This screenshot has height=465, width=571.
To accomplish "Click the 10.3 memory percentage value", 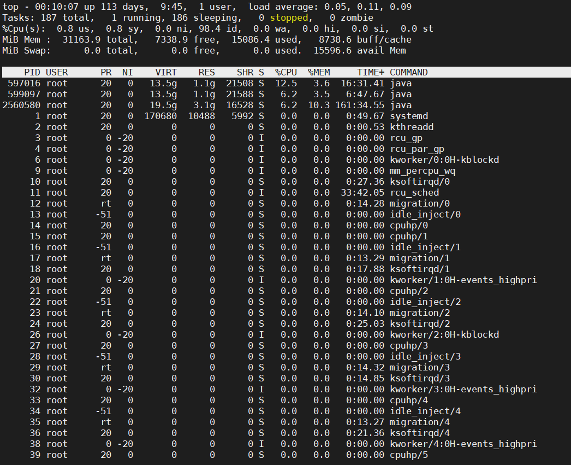I will pos(319,105).
